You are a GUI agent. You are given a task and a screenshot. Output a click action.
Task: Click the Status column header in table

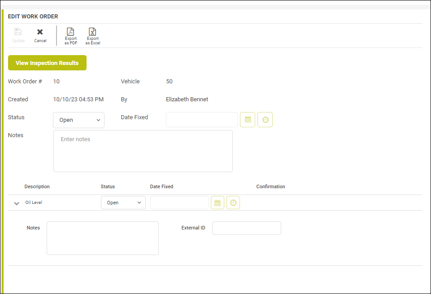coord(108,186)
